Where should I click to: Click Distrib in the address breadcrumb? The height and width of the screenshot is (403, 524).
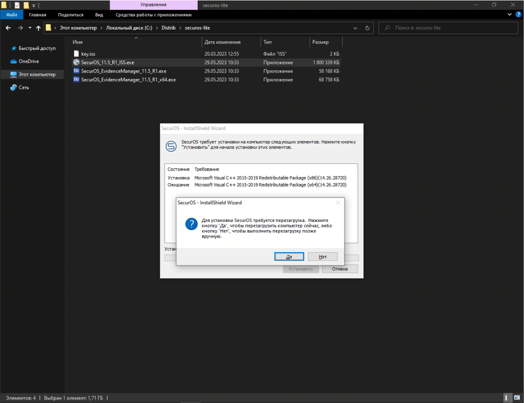[169, 28]
